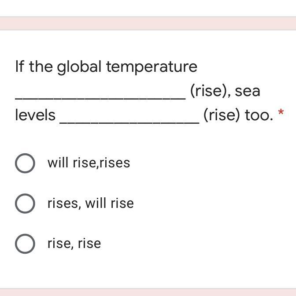Click the "rise, rise" answer label text
The height and width of the screenshot is (296, 296).
pos(74,244)
